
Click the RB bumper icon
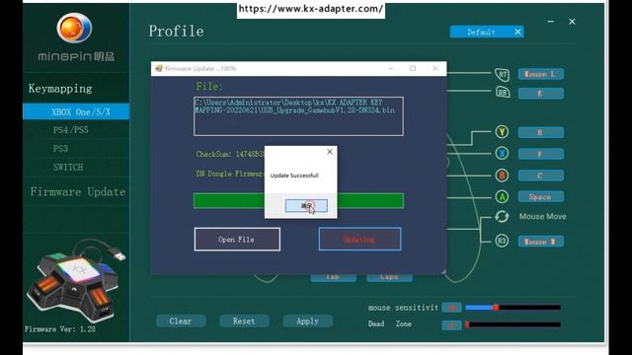pos(503,93)
